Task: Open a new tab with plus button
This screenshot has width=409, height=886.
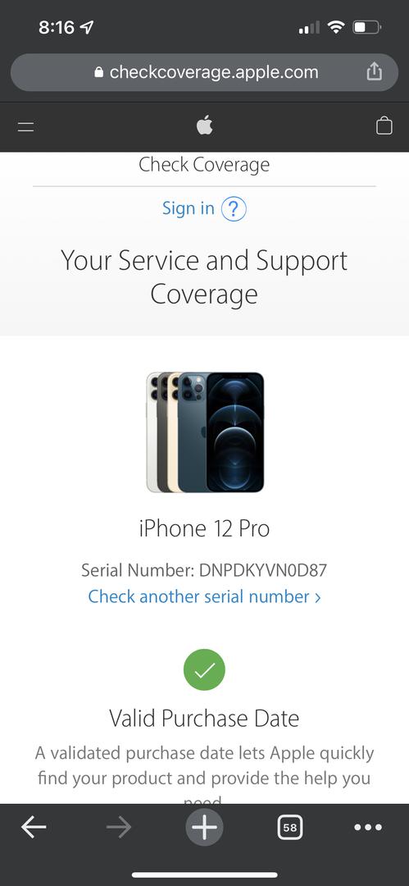Action: [205, 827]
